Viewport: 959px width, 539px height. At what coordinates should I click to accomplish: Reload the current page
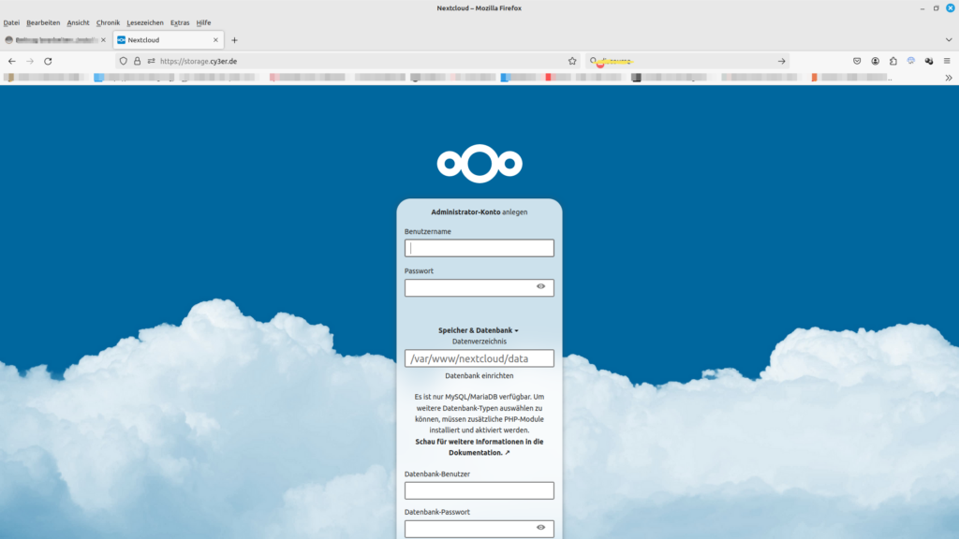click(x=48, y=61)
